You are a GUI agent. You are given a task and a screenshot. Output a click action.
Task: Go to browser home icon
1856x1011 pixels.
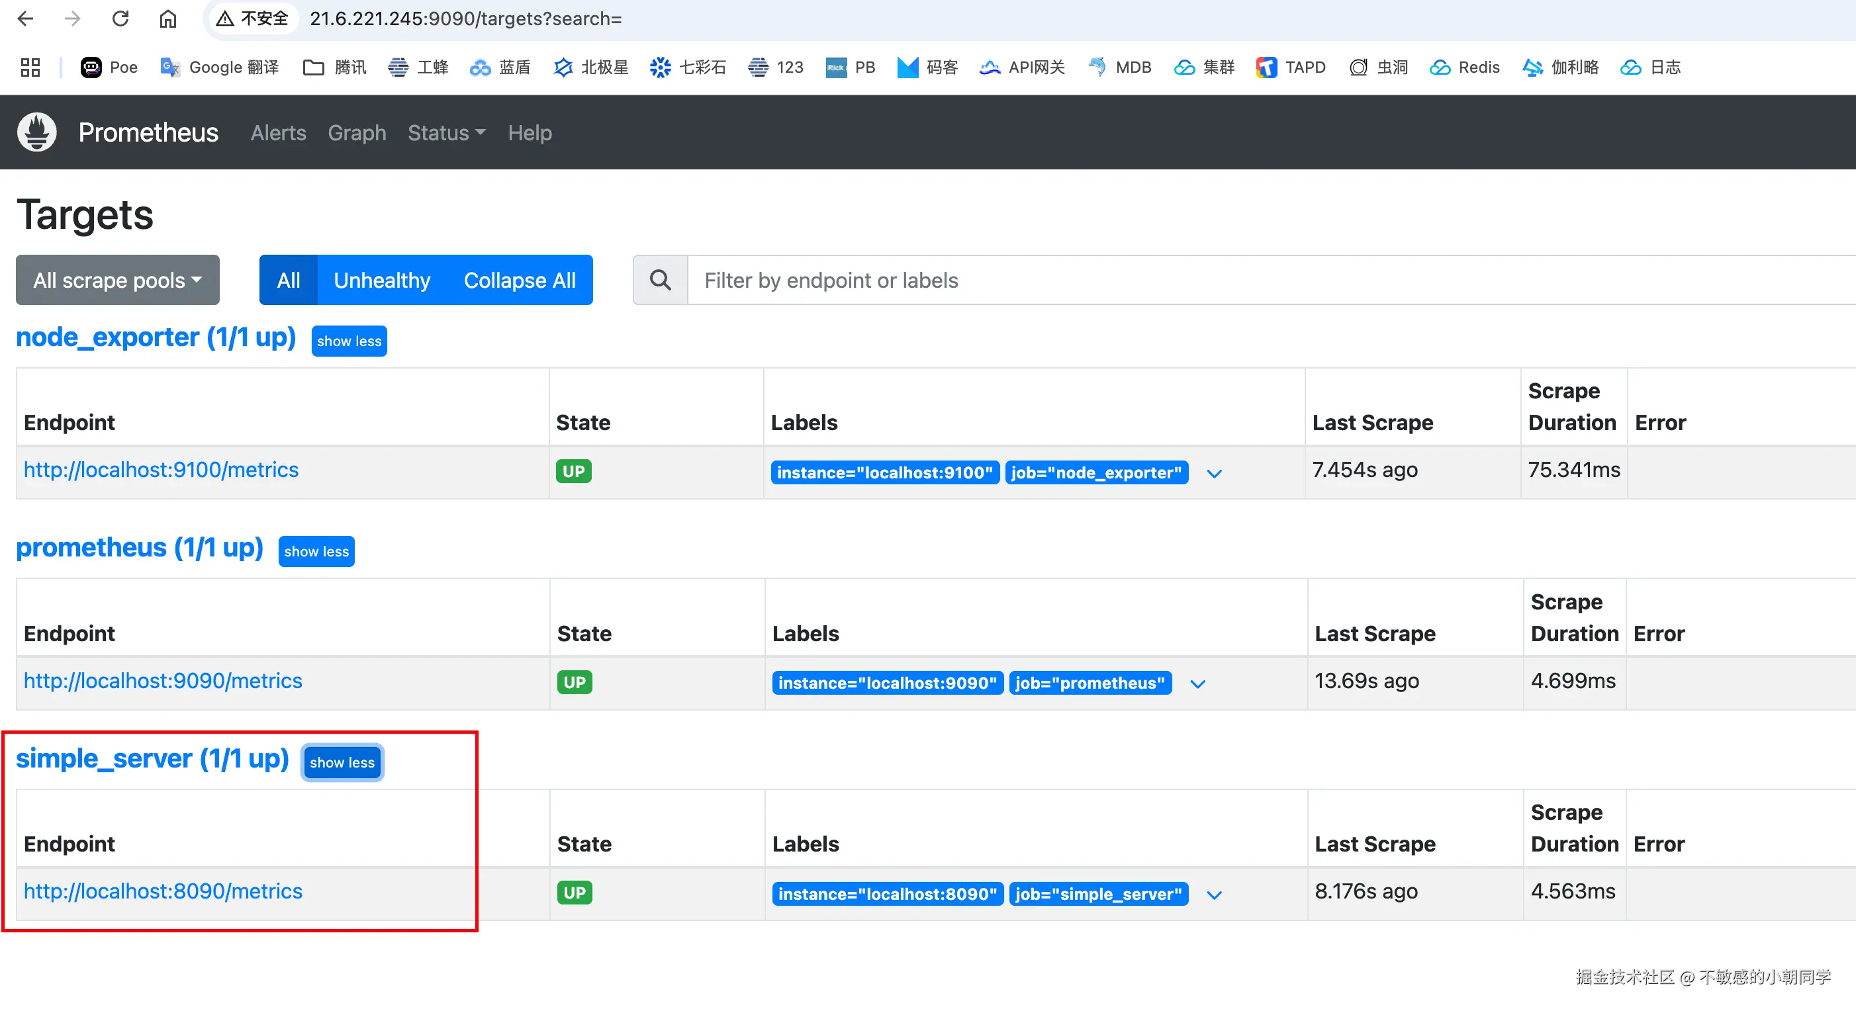[x=168, y=19]
